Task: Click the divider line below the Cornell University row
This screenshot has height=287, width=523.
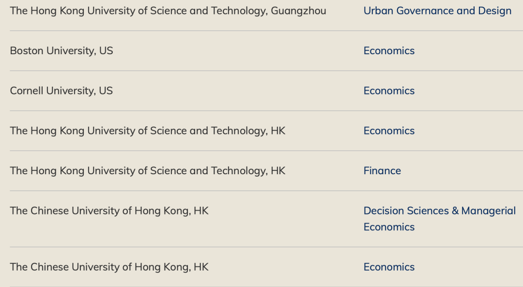Action: 266,111
